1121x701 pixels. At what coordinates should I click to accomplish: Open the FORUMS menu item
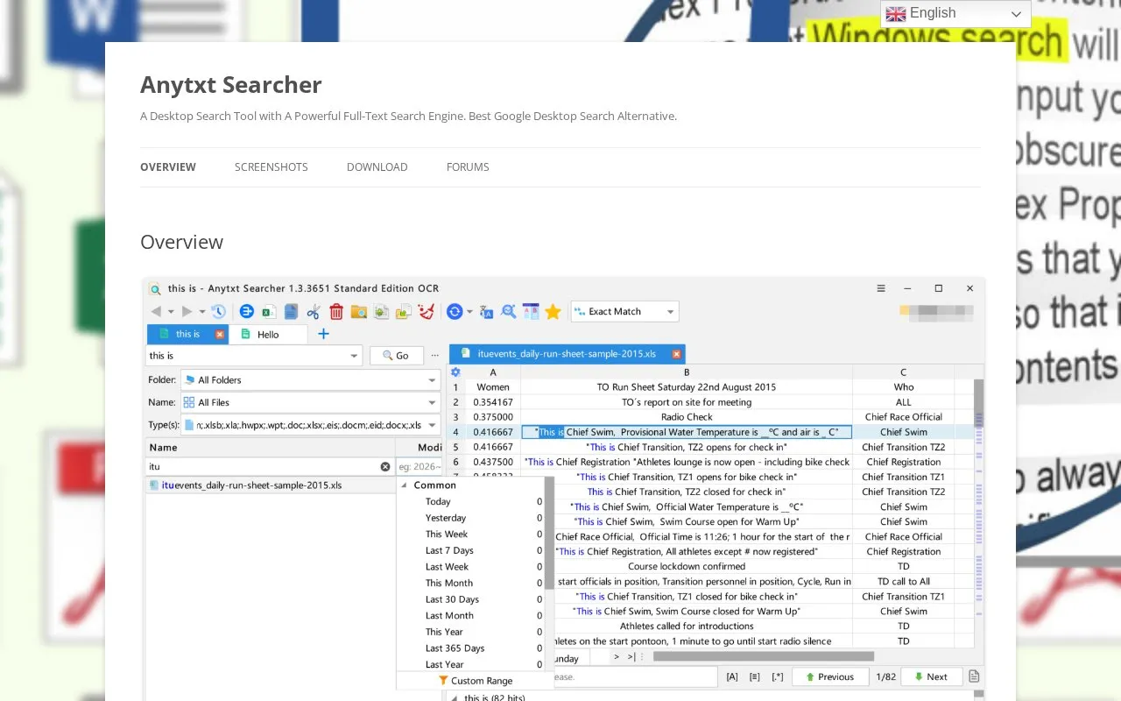[x=468, y=167]
